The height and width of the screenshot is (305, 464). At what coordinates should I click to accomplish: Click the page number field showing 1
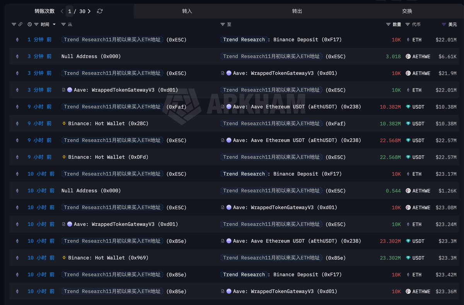pos(70,11)
